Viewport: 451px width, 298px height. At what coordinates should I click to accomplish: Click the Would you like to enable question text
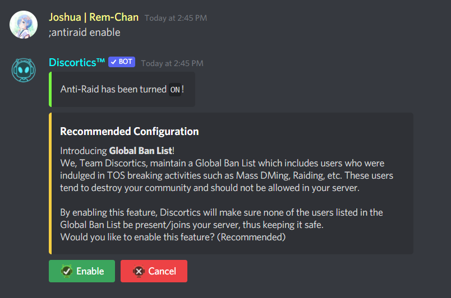173,237
